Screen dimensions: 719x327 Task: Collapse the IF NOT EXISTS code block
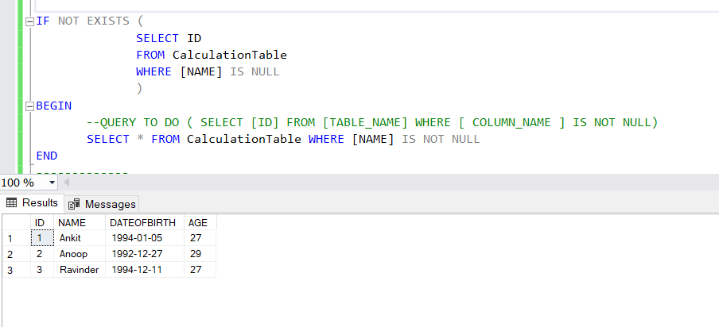[30, 21]
